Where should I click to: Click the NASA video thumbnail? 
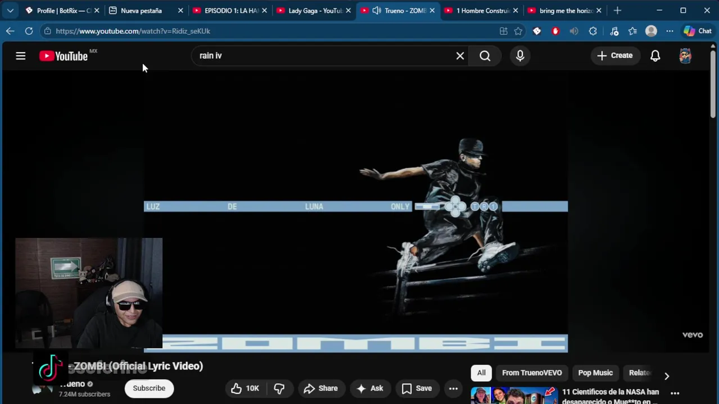[514, 396]
